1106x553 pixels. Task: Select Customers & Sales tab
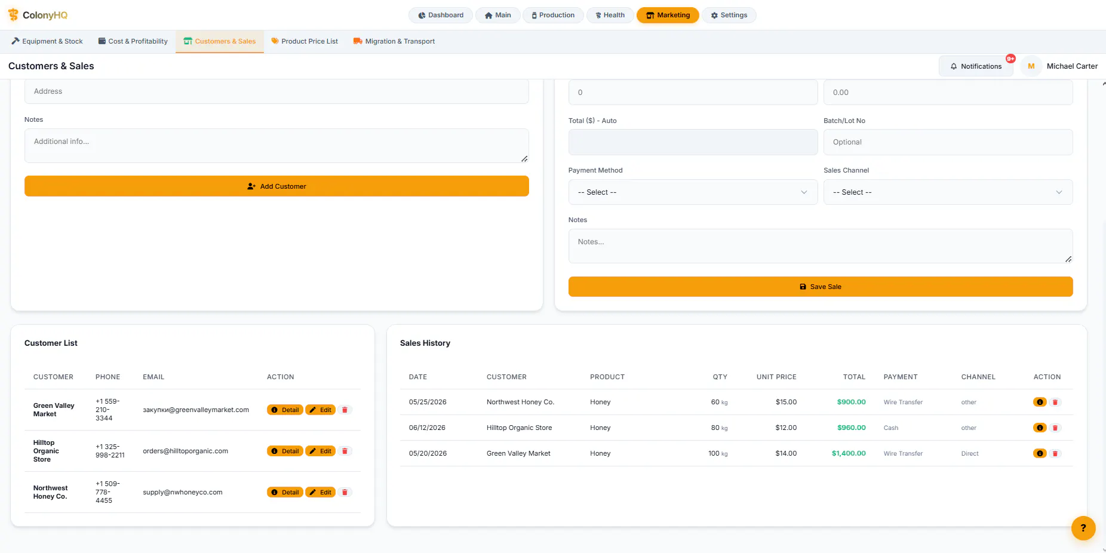(x=220, y=41)
